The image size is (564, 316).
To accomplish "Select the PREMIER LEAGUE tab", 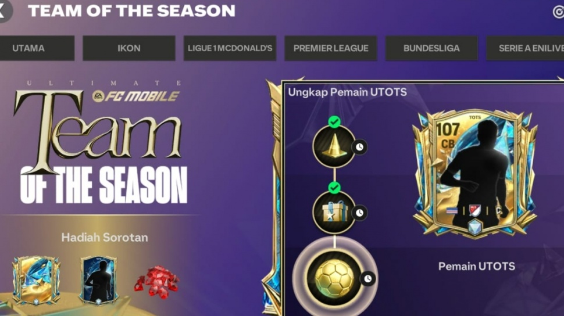I will click(331, 48).
